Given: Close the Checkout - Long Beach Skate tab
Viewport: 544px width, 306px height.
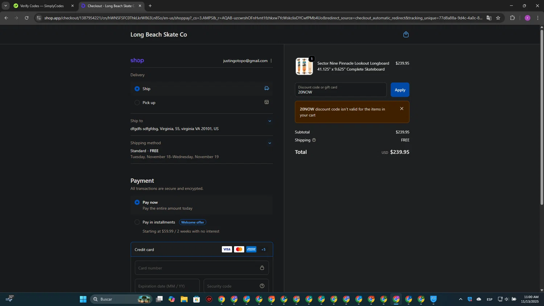Looking at the screenshot, I should tap(140, 6).
